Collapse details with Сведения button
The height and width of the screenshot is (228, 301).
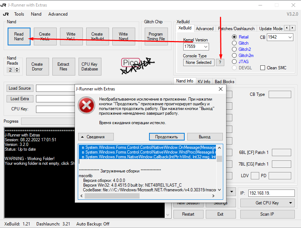[x=96, y=137]
